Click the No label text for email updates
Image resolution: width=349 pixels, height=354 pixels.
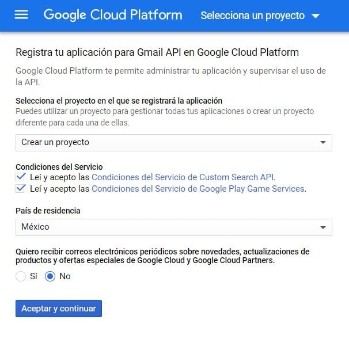tap(65, 276)
